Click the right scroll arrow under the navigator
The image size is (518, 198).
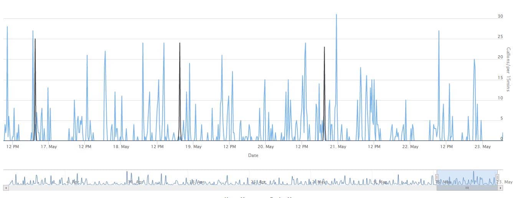[x=500, y=188]
